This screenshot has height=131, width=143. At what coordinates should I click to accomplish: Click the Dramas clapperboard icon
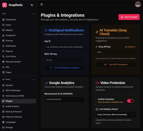click(x=3, y=41)
